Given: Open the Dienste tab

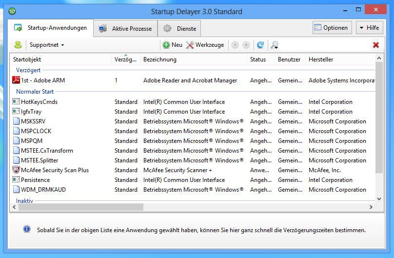Looking at the screenshot, I should [x=179, y=29].
